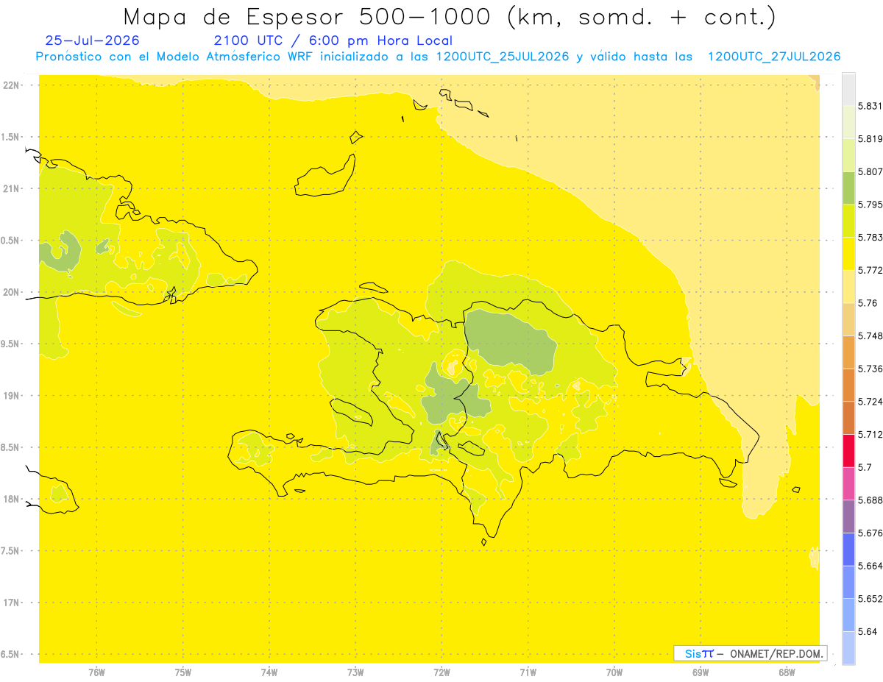This screenshot has height=682, width=883.
Task: Click the 18N latitude label
Action: point(11,500)
